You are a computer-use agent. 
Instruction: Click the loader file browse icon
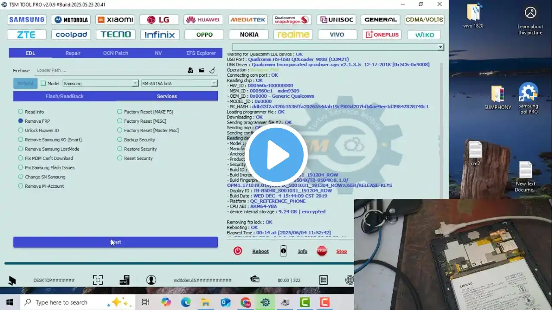(190, 70)
